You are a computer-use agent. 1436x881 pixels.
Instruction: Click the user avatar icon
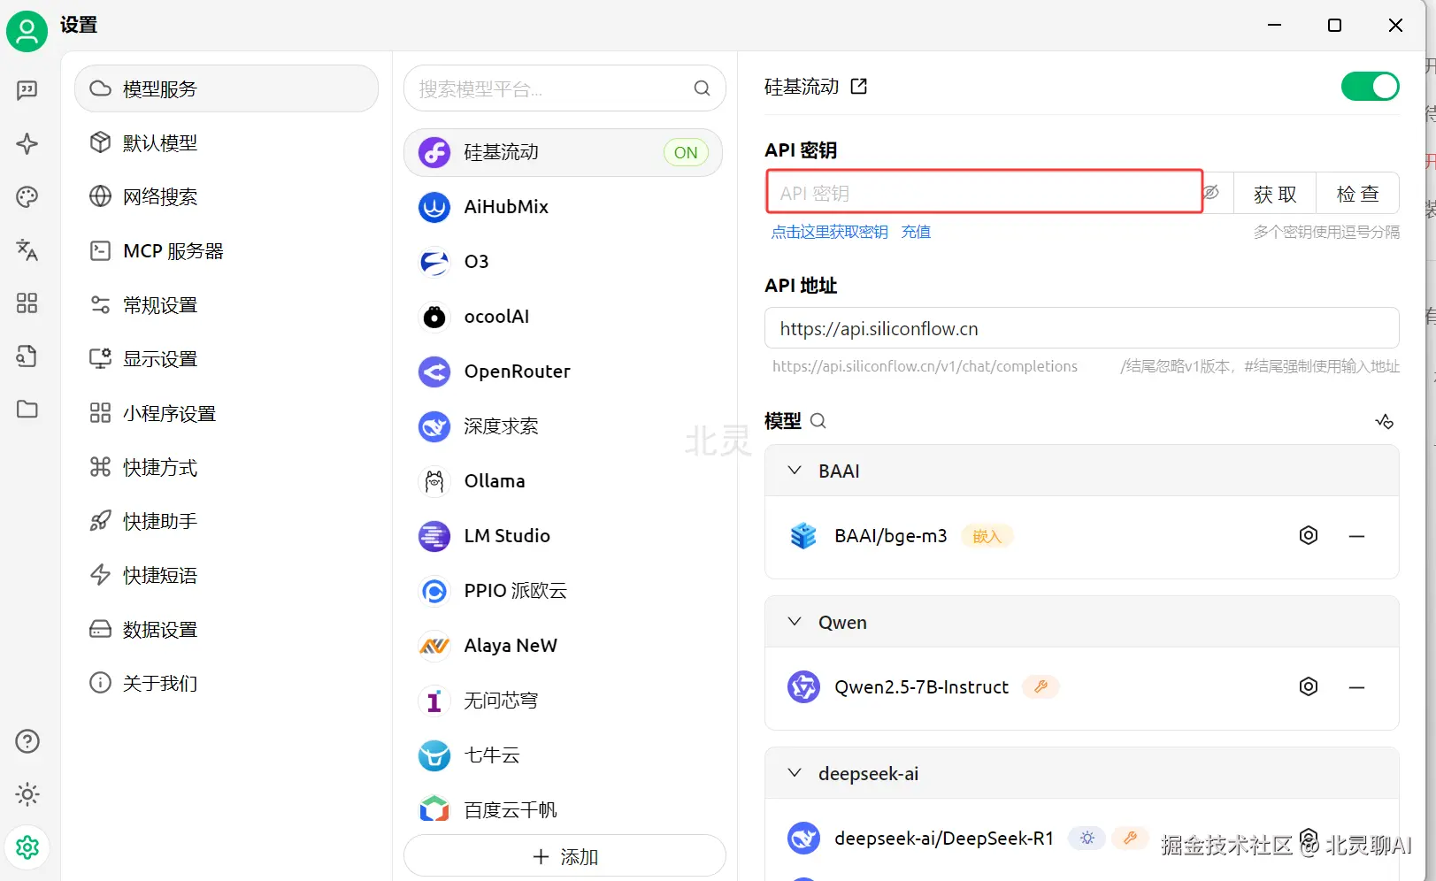pos(27,32)
